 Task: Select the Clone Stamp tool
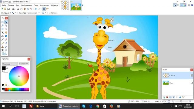[x=2, y=47]
